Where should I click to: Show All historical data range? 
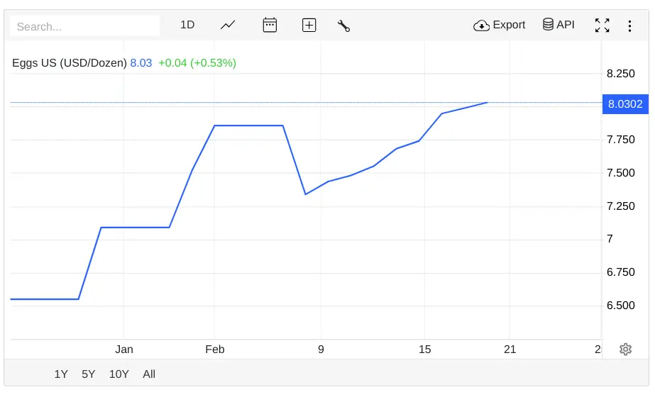(149, 374)
